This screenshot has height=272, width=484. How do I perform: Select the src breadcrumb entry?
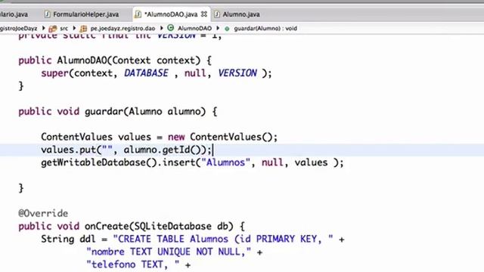(64, 29)
